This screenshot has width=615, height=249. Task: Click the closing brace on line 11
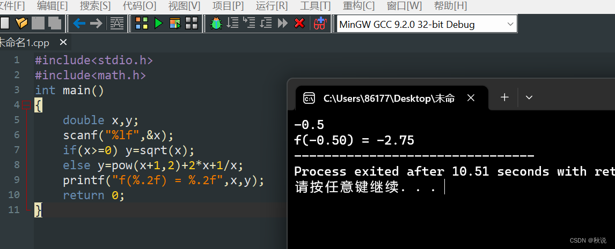(38, 210)
